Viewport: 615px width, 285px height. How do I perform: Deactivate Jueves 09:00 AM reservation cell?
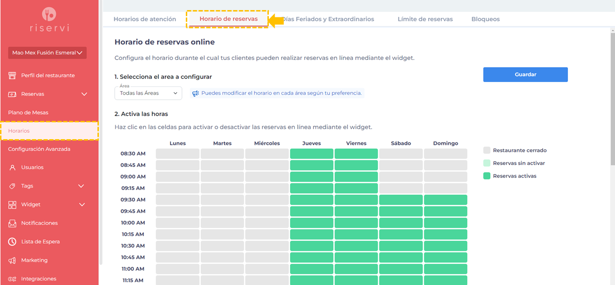click(312, 177)
